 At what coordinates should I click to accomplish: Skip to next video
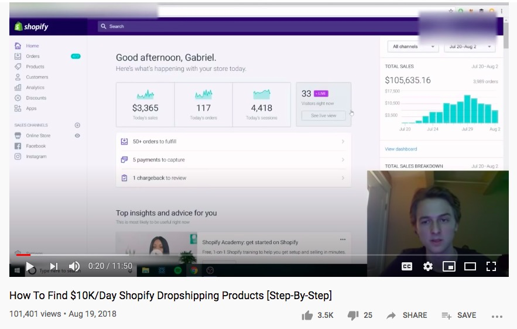coord(54,266)
